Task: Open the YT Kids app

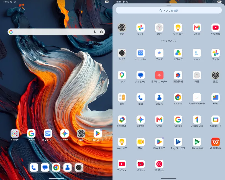Action: coord(140,164)
